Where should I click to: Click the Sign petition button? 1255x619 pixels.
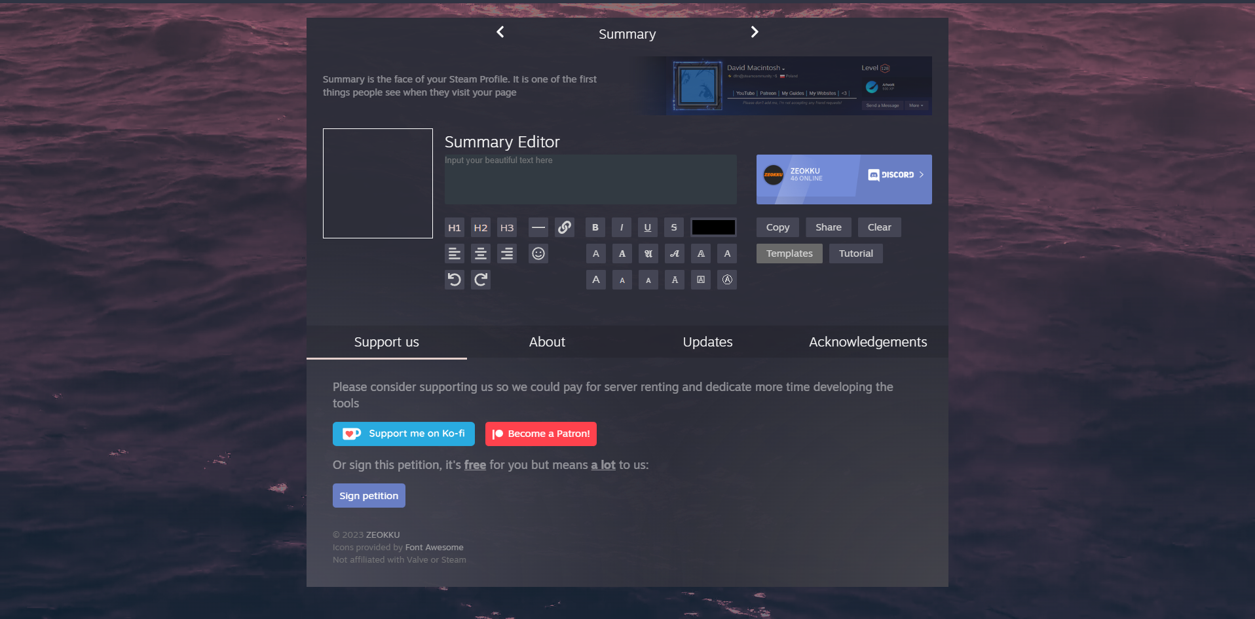[x=369, y=496]
